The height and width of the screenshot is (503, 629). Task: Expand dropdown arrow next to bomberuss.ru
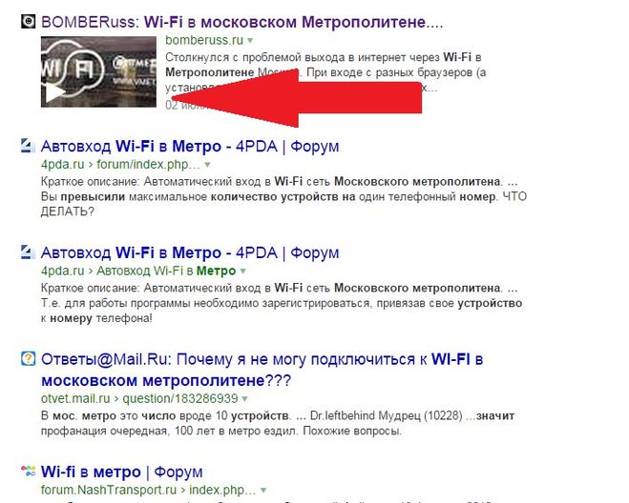click(x=250, y=40)
